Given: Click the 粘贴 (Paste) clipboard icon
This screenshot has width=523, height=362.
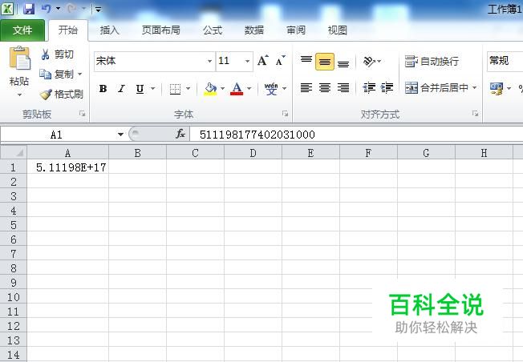Looking at the screenshot, I should (x=19, y=58).
